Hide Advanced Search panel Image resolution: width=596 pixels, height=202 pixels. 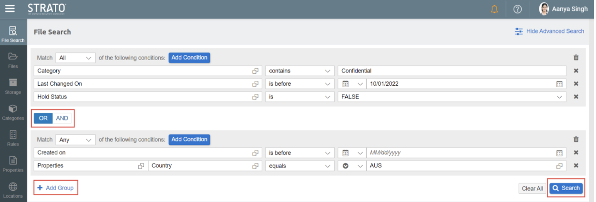(x=549, y=31)
